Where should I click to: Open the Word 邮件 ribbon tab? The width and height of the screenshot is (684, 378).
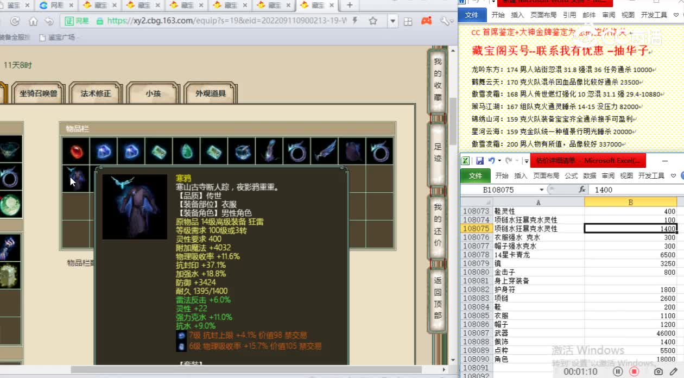click(x=589, y=15)
